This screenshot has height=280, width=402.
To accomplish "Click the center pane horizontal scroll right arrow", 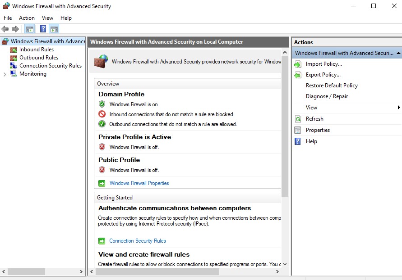I will pyautogui.click(x=277, y=272).
